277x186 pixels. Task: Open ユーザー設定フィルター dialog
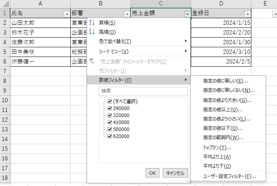click(229, 176)
